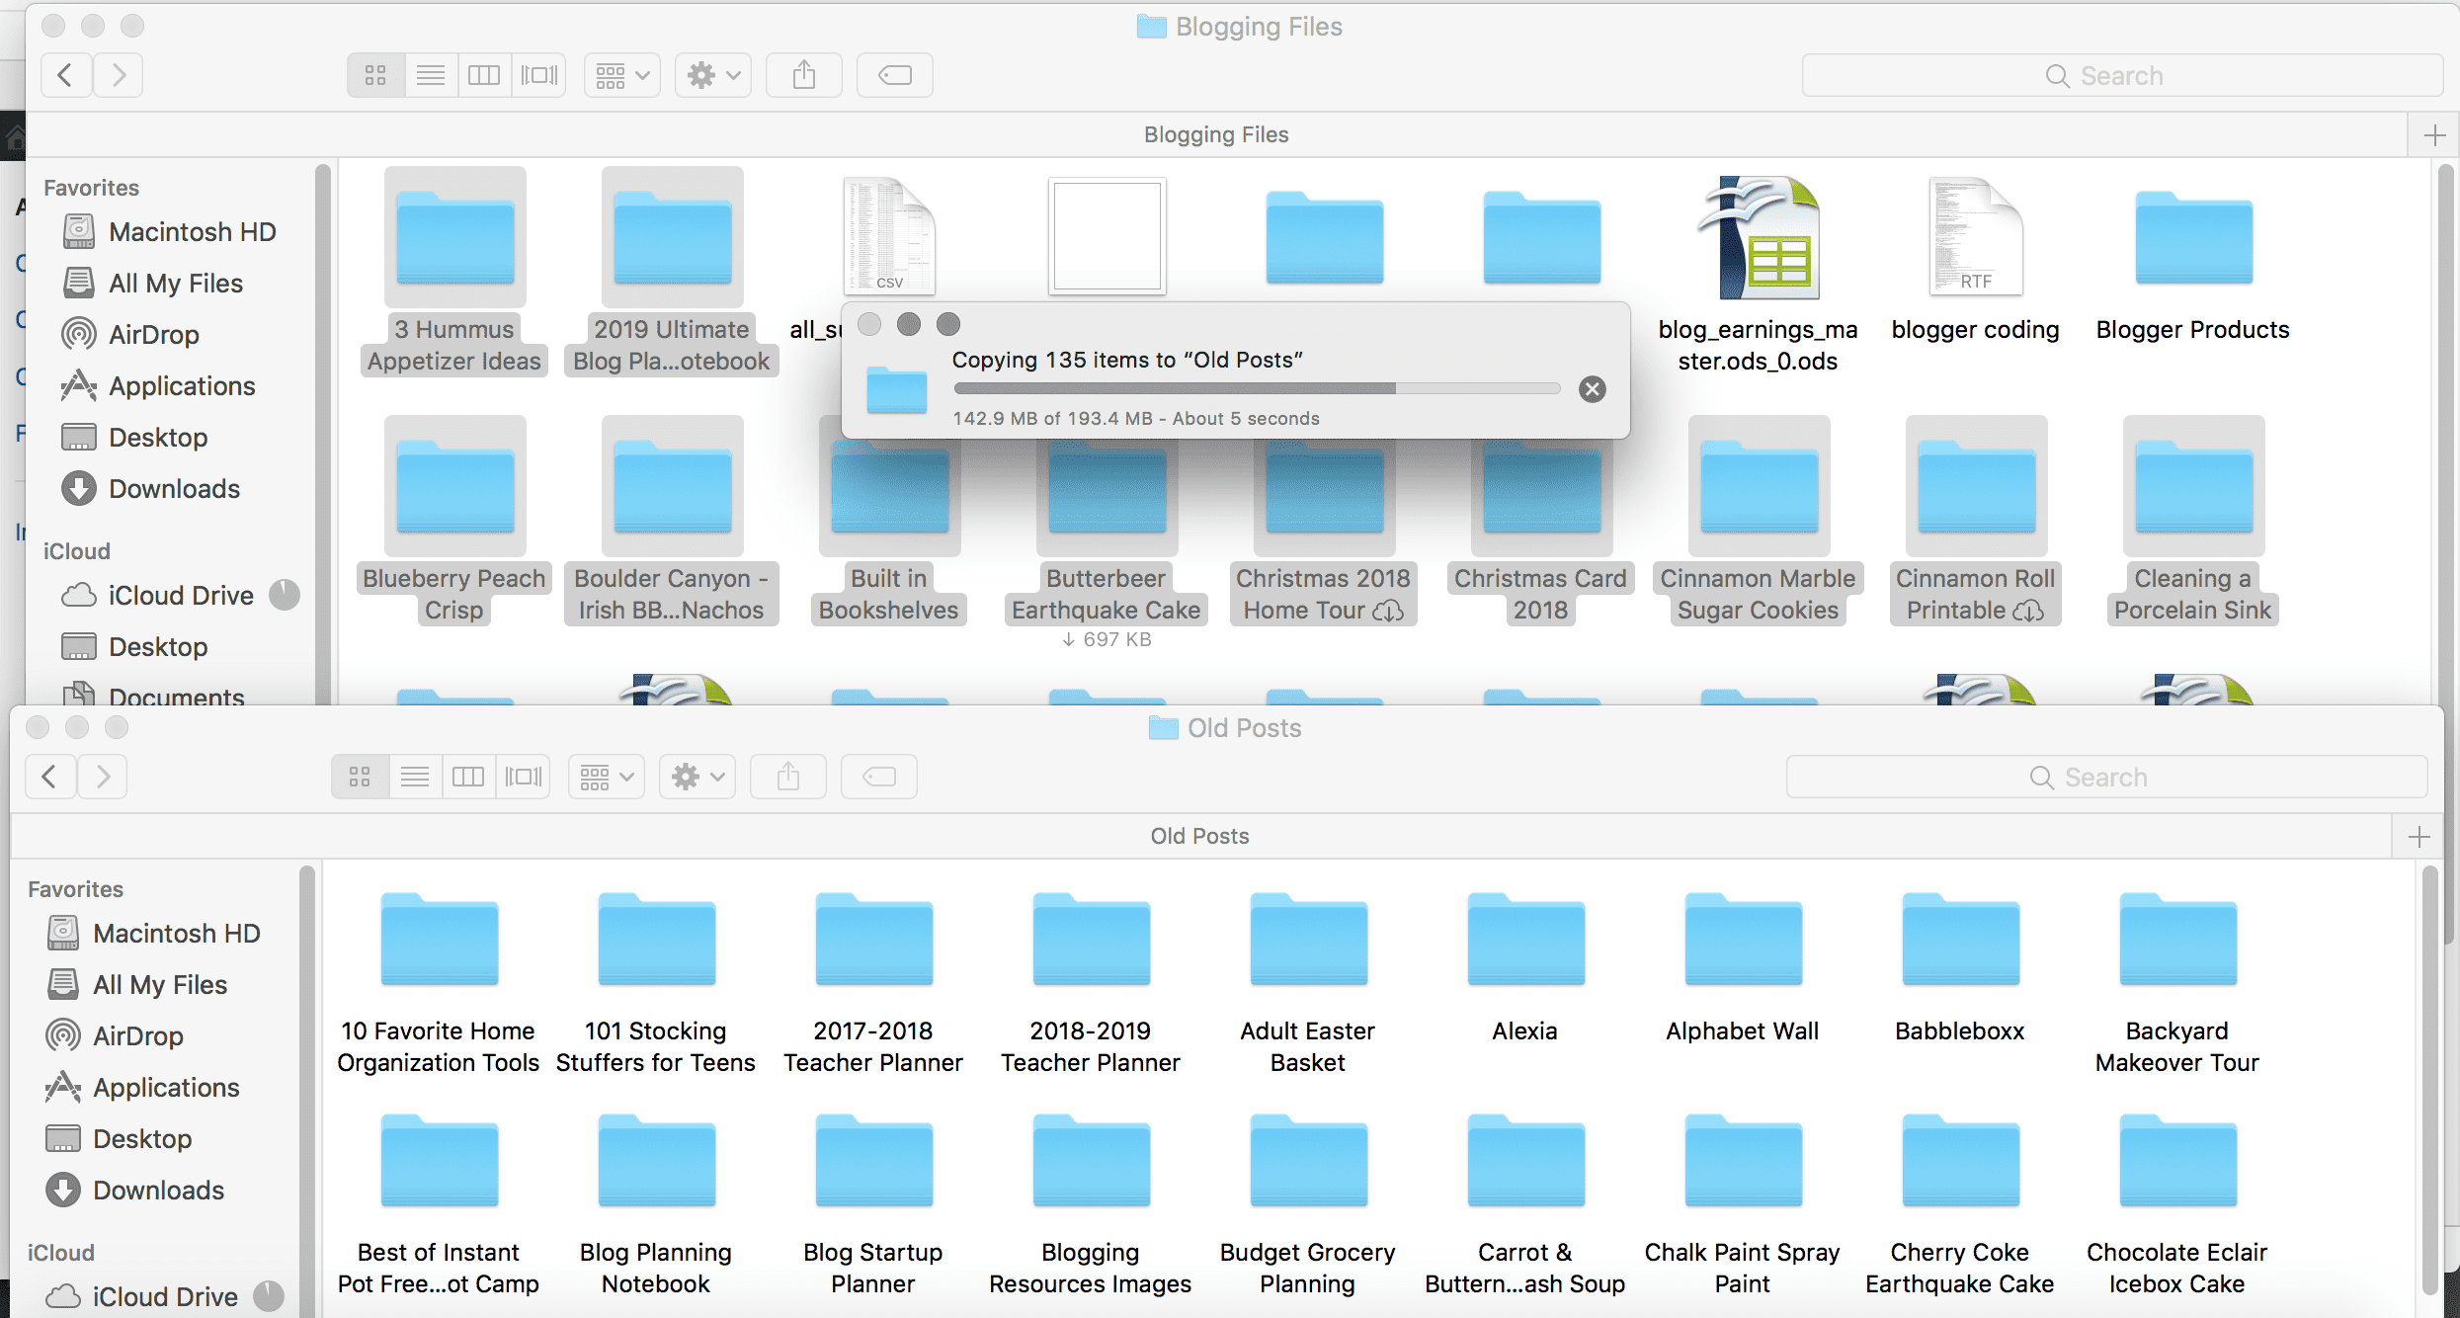
Task: Switch Old Posts to icon view
Action: point(360,777)
